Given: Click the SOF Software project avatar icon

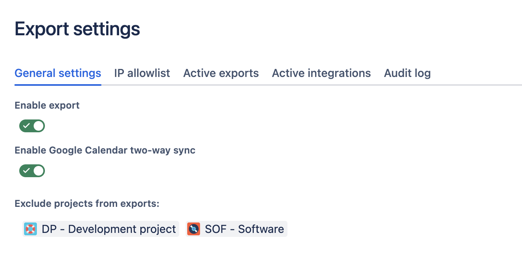Looking at the screenshot, I should pyautogui.click(x=194, y=229).
